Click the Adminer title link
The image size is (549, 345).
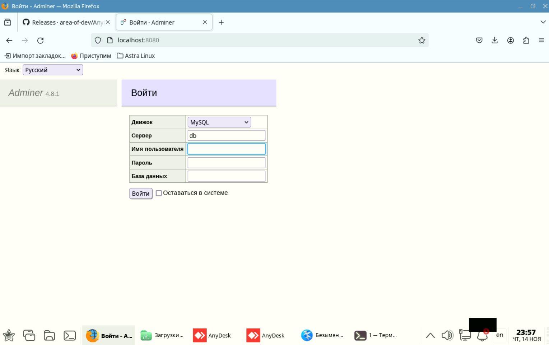[25, 93]
